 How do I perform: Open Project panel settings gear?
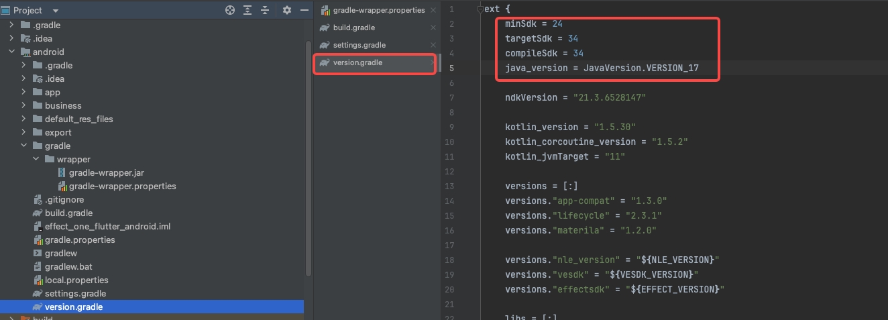click(x=287, y=10)
